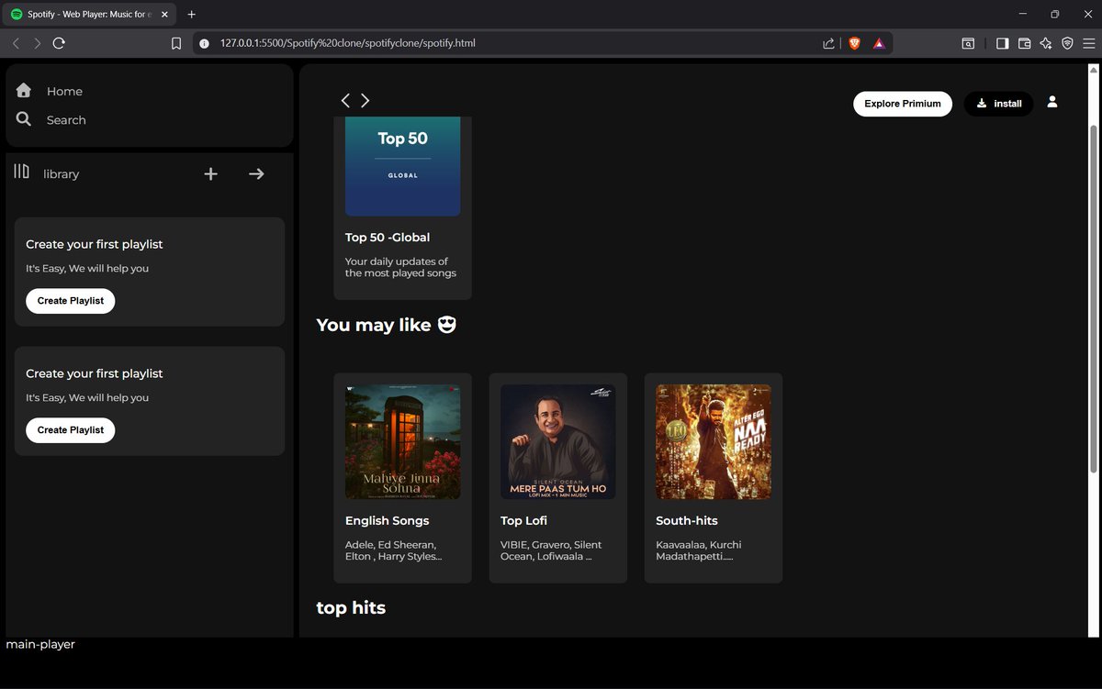Open Leo AI sparkle icon
Screen dimensions: 1102x689
(x=1046, y=43)
